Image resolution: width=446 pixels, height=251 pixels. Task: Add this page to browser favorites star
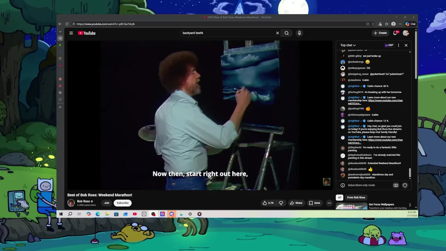click(373, 24)
